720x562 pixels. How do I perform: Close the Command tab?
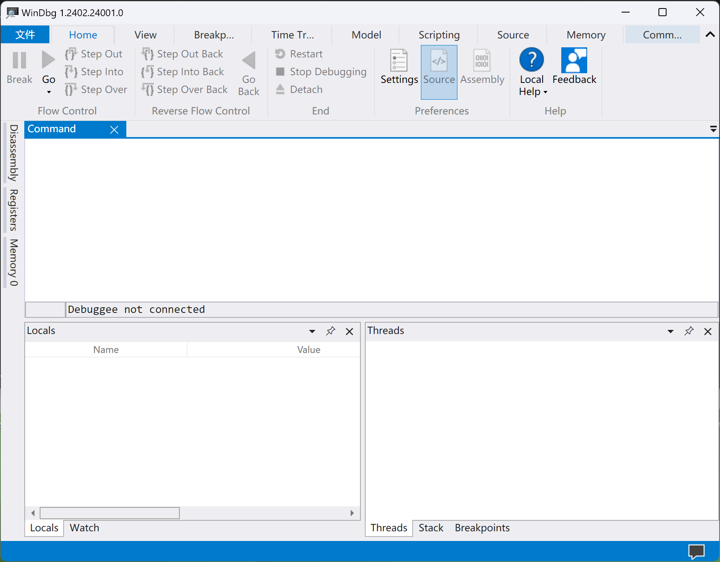114,130
